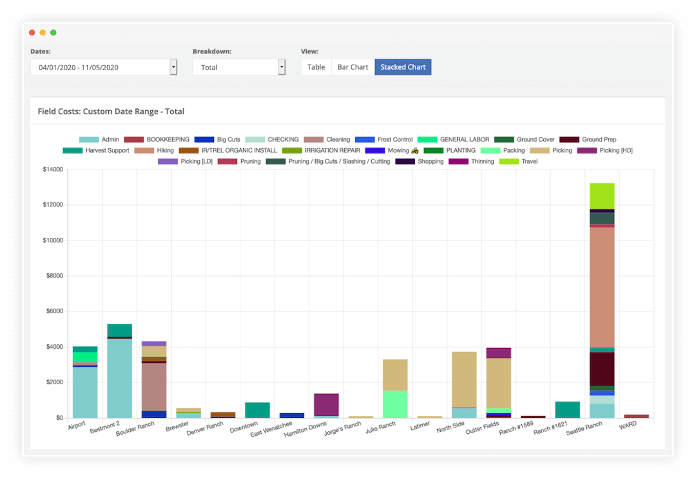
Task: Click the date range input field
Action: pyautogui.click(x=99, y=67)
